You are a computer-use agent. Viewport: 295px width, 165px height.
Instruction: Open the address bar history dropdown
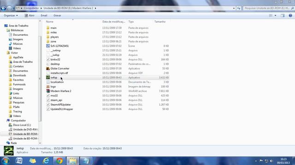coord(234,8)
